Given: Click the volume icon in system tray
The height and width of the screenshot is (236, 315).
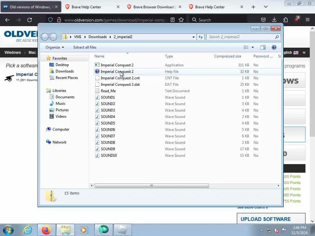Looking at the screenshot, I should 277,230.
